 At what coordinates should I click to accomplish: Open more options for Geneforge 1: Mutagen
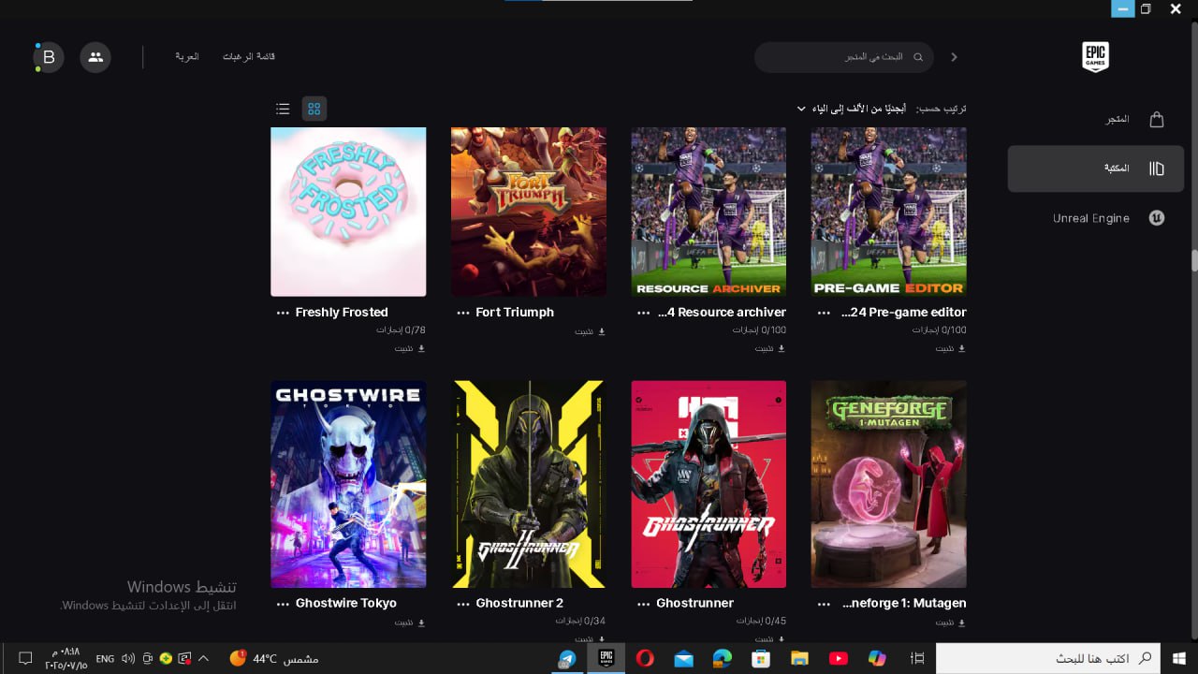click(824, 604)
